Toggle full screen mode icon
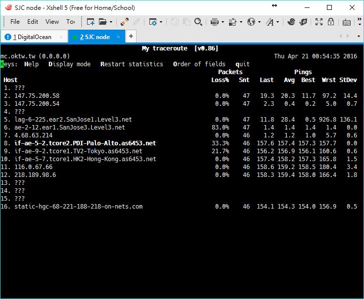The width and height of the screenshot is (364, 299). 318,22
